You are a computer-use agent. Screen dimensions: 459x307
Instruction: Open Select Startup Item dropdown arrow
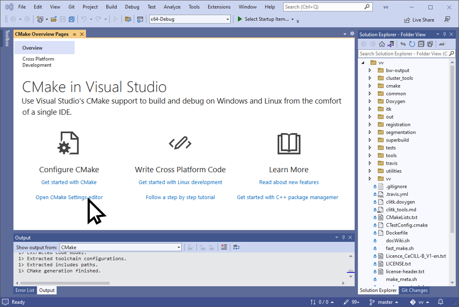coord(293,19)
